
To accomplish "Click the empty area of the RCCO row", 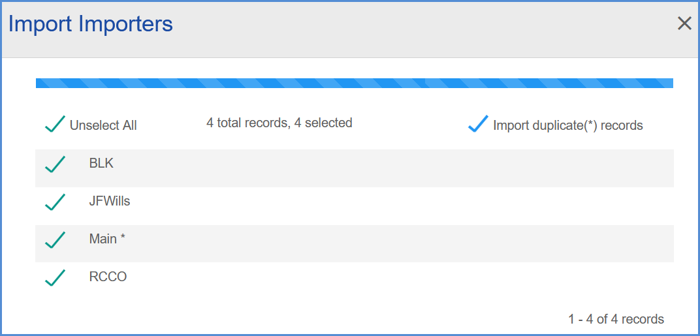I will pos(393,281).
